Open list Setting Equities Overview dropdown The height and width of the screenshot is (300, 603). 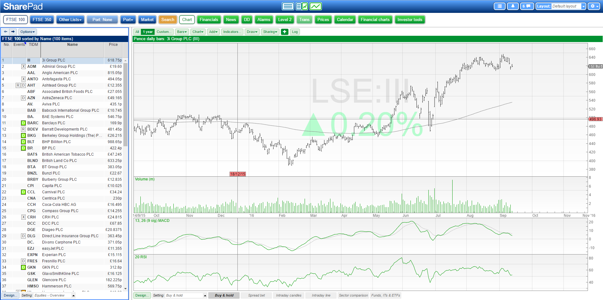click(x=48, y=295)
